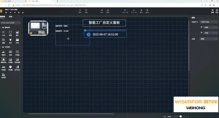Screen dimensions: 219x118
Task: Switch to the 看板 tab
Action: click(x=11, y=17)
